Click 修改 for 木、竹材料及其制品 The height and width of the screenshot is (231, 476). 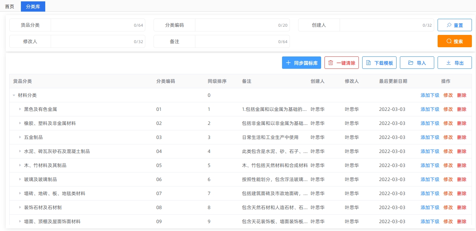pos(448,166)
